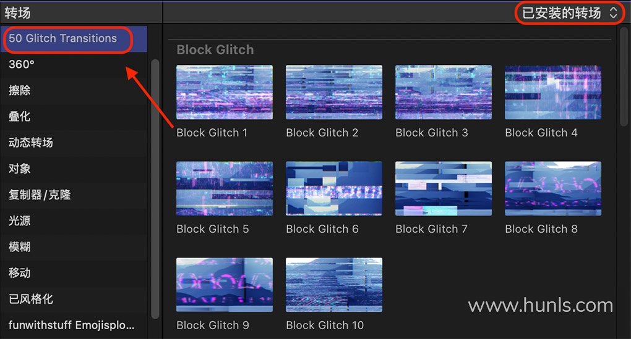631x339 pixels.
Task: Click the Block Glitch 5 label text
Action: tap(213, 229)
